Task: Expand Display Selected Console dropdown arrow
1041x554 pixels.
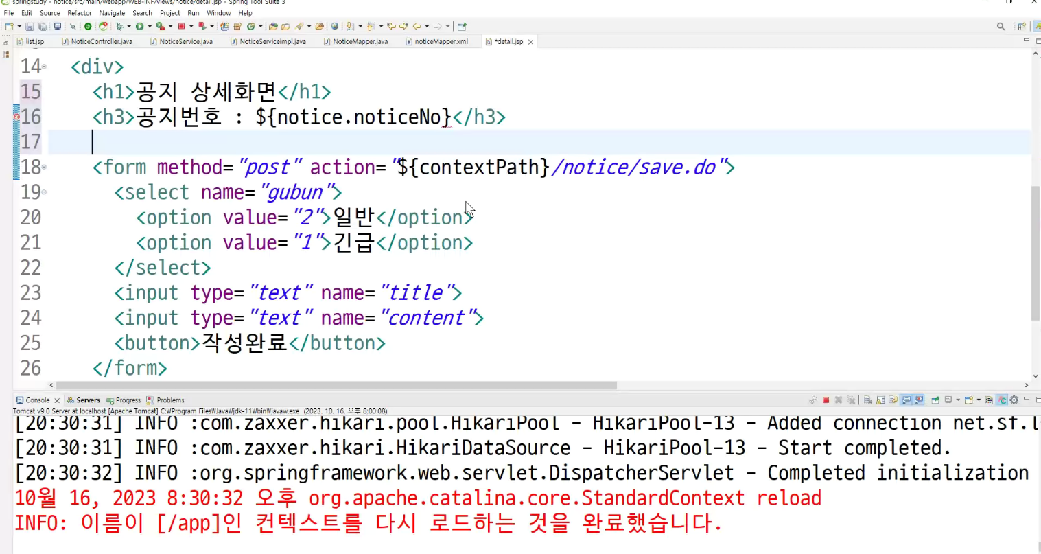Action: (x=958, y=400)
